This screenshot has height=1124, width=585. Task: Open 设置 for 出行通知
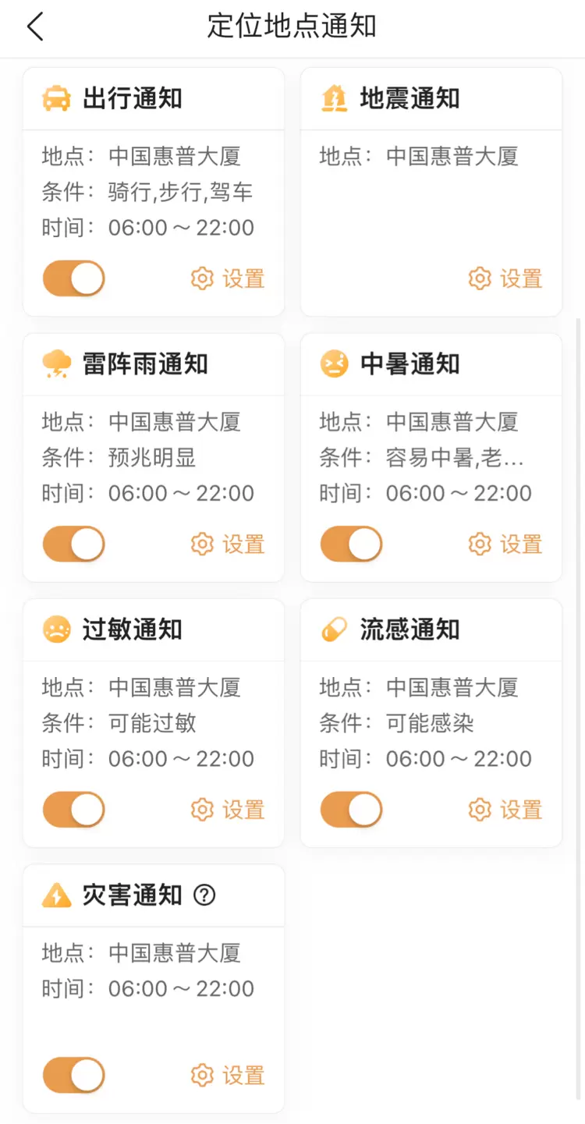(228, 278)
